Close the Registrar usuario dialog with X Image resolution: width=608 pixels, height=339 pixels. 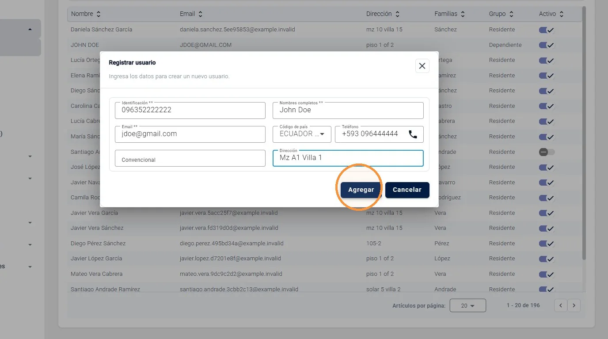point(422,66)
